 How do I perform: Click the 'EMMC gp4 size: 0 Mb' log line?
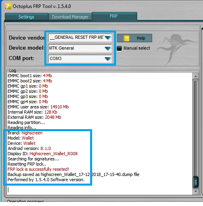click(x=28, y=102)
